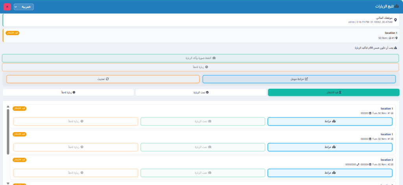Click the wide orange زيارة لاحقاً button below capture

tap(200, 67)
